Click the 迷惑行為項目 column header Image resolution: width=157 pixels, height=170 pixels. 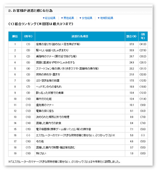tap(80, 36)
